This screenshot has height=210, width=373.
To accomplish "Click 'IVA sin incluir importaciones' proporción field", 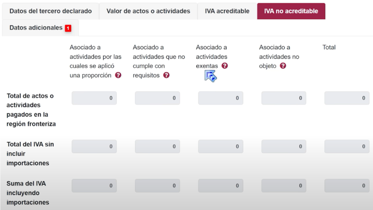I will coord(94,146).
